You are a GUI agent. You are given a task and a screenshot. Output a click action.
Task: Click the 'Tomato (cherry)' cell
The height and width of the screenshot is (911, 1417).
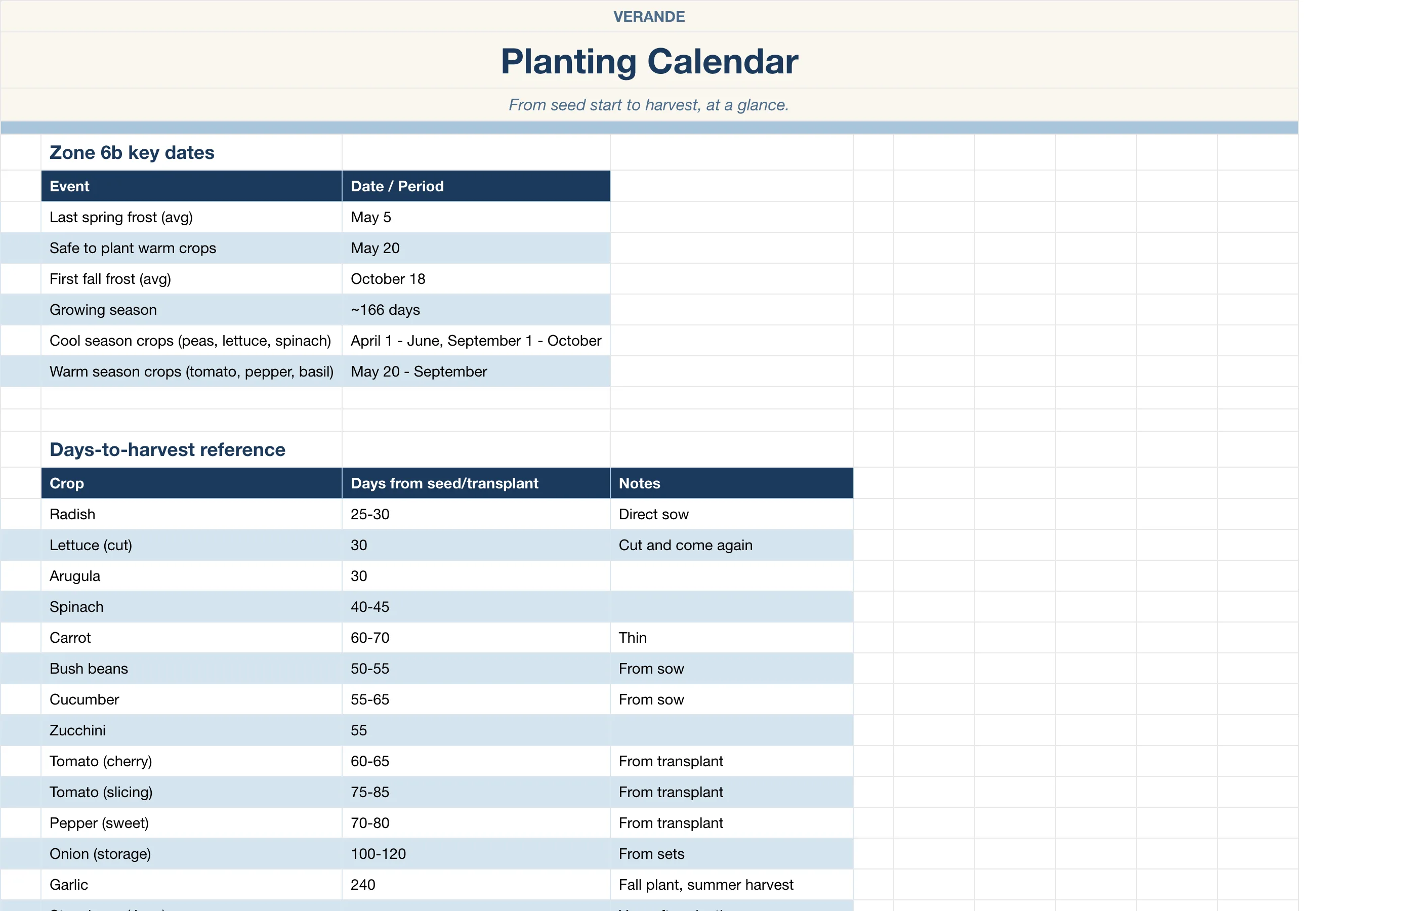(x=191, y=761)
